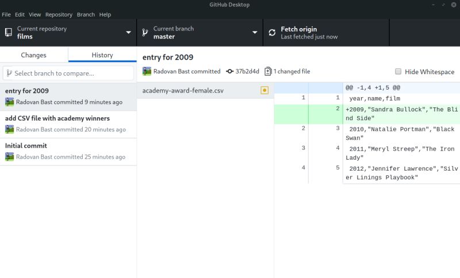Click the diff hunk header @@ -1,4 +1,5 @@
This screenshot has width=460, height=278.
[x=373, y=87]
